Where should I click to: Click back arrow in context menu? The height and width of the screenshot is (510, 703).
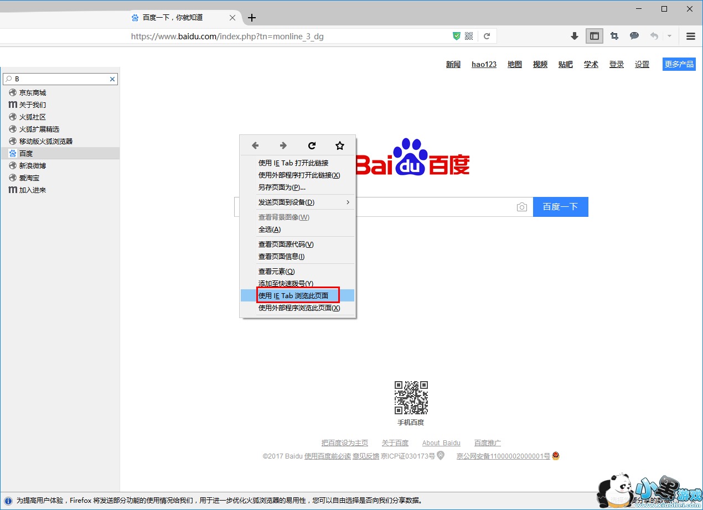coord(255,145)
